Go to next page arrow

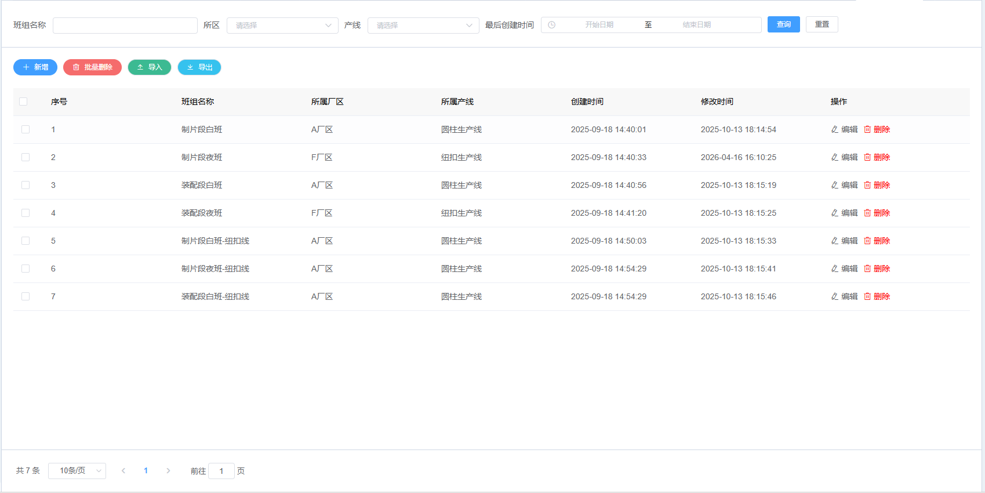[x=168, y=470]
